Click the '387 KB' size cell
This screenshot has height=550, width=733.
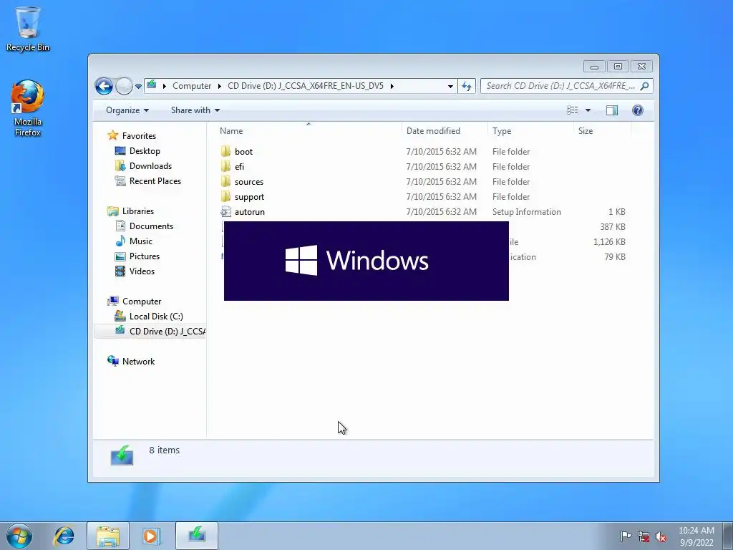point(613,227)
